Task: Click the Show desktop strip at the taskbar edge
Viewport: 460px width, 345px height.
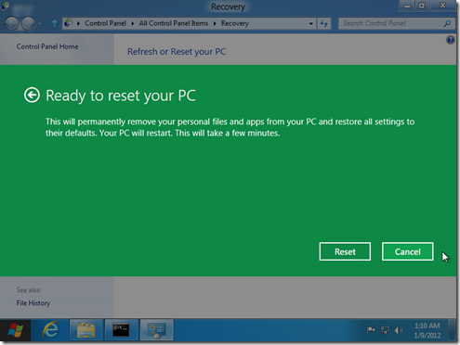Action: pyautogui.click(x=453, y=330)
